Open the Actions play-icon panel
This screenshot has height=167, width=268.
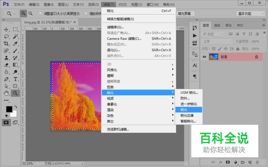pos(194,36)
